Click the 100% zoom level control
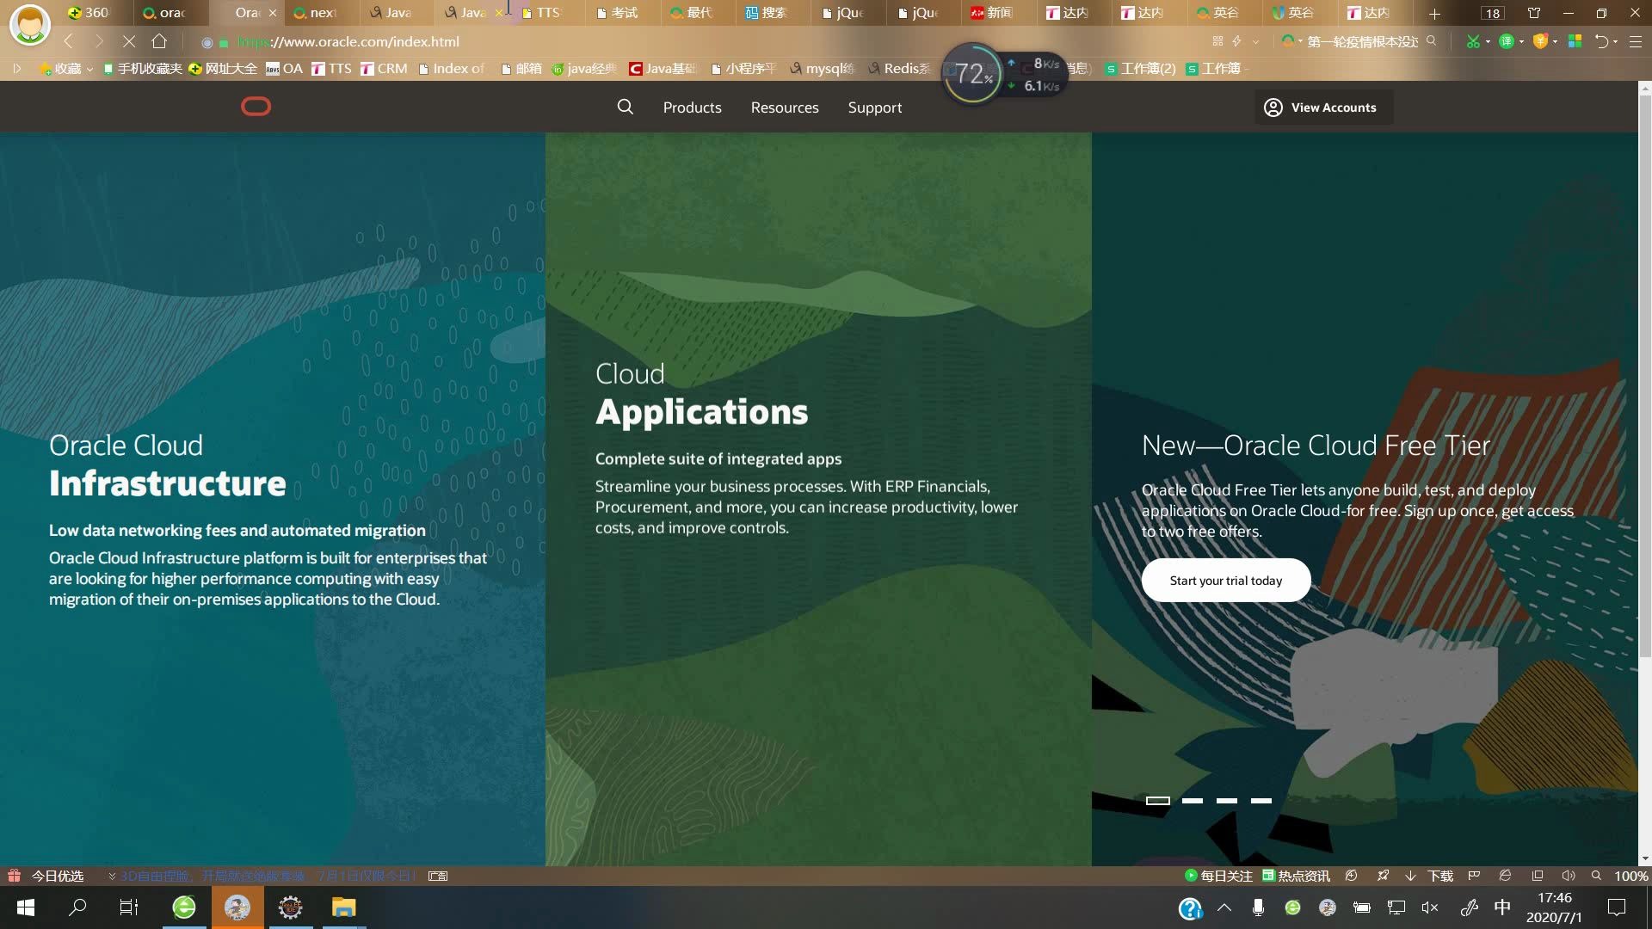Viewport: 1652px width, 929px height. 1630,876
